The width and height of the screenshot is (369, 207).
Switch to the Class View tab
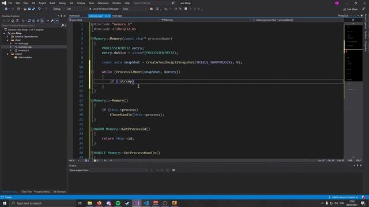27,191
